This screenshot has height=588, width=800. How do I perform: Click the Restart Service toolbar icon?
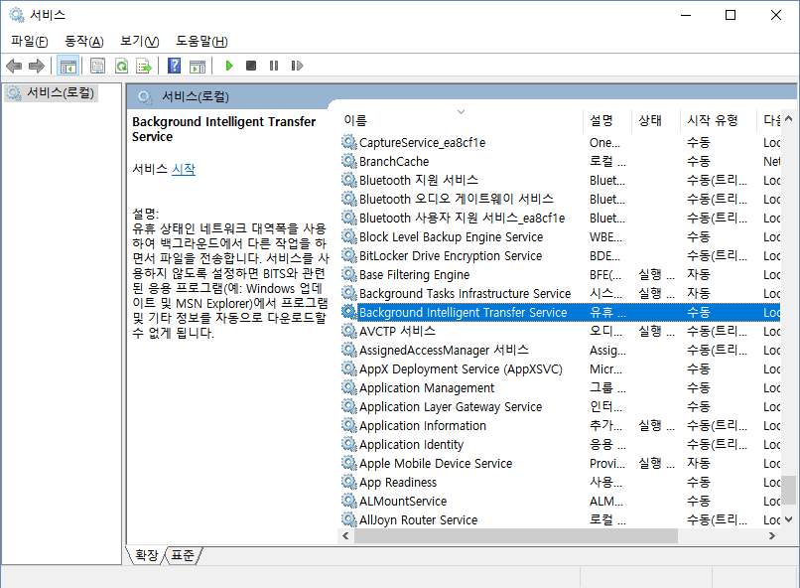click(297, 67)
